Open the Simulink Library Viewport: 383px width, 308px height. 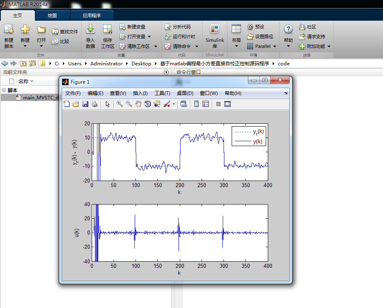(x=215, y=36)
